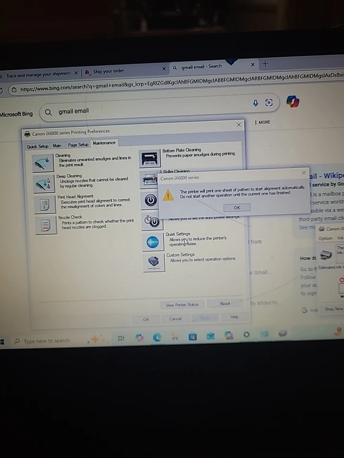Switch to the Quick Setup tab

point(37,146)
